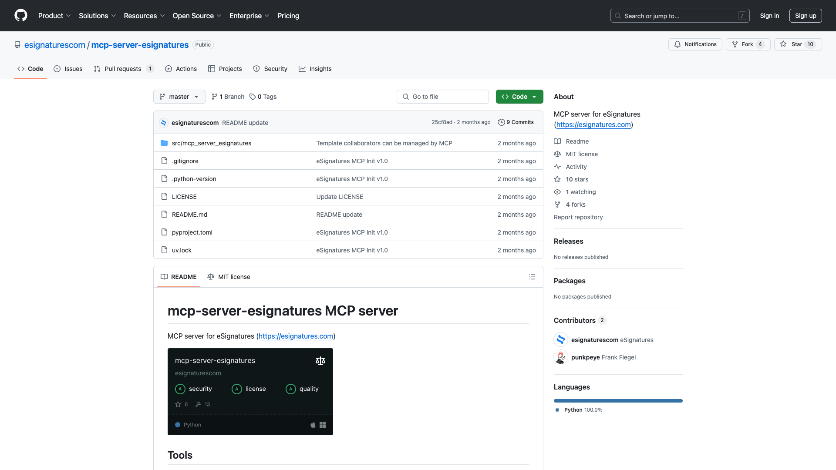836x470 pixels.
Task: Follow the https://esignatures.com link in README
Action: coord(295,336)
